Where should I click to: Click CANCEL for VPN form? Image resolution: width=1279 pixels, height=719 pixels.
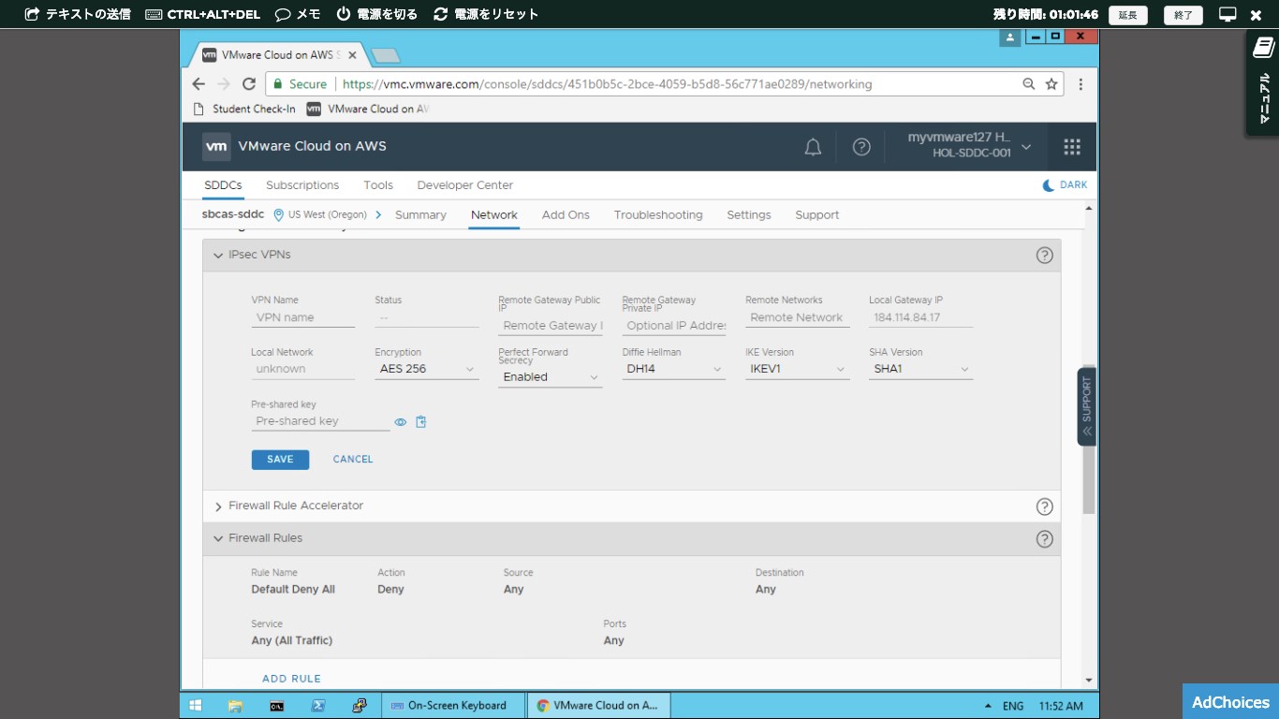click(353, 460)
